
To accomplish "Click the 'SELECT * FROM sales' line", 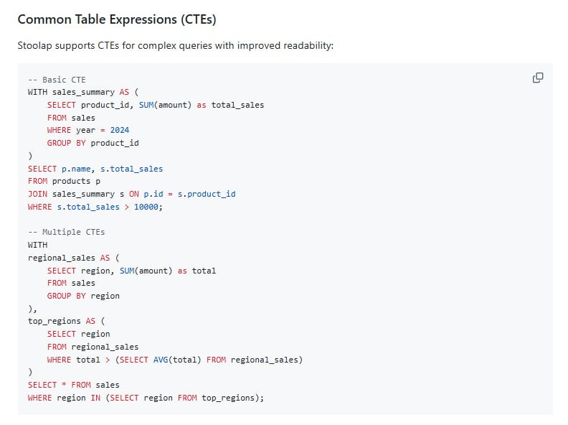I will click(x=73, y=385).
